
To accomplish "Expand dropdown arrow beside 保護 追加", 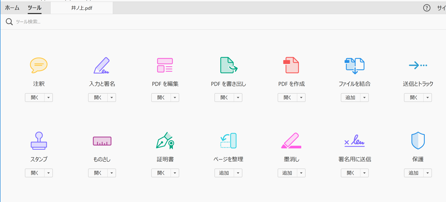I will [x=427, y=173].
